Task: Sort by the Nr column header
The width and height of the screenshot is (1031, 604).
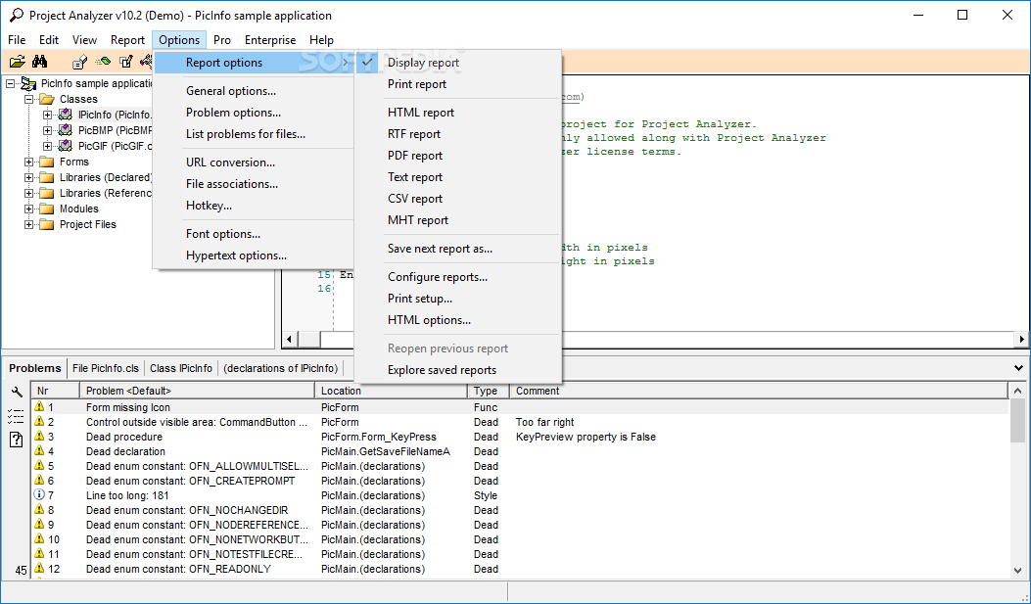Action: pyautogui.click(x=55, y=391)
